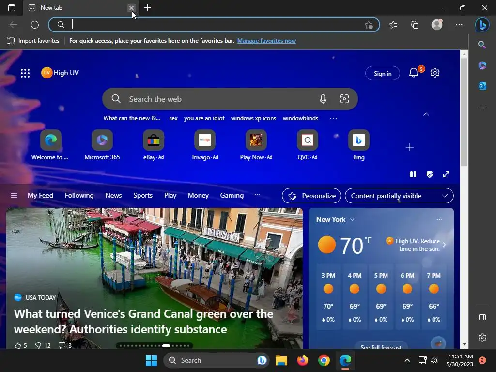Screen dimensions: 496x372
Task: Open the app launcher grid
Action: 25,73
